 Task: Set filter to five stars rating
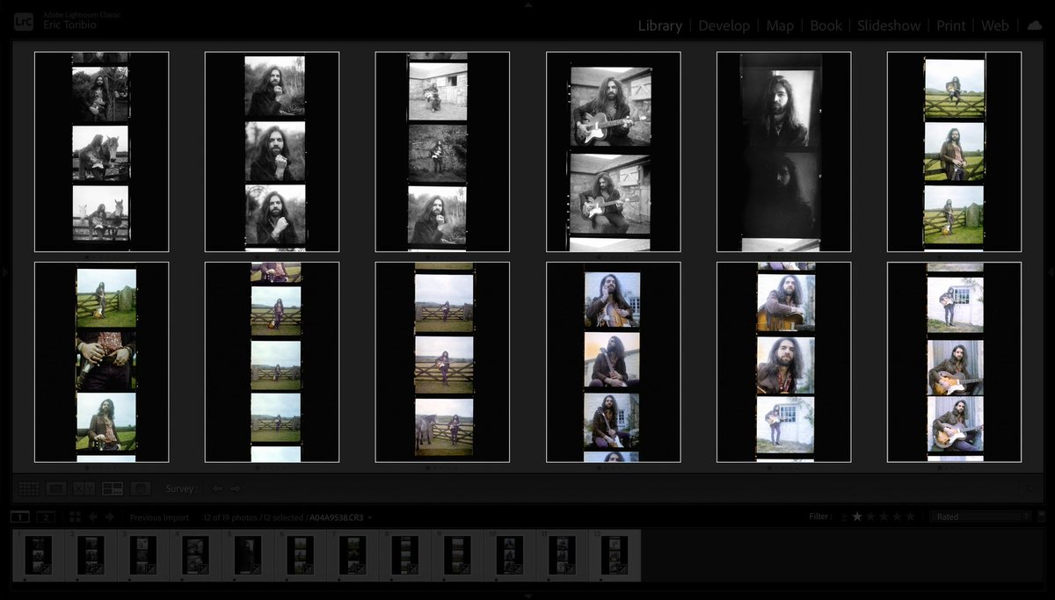pos(910,517)
